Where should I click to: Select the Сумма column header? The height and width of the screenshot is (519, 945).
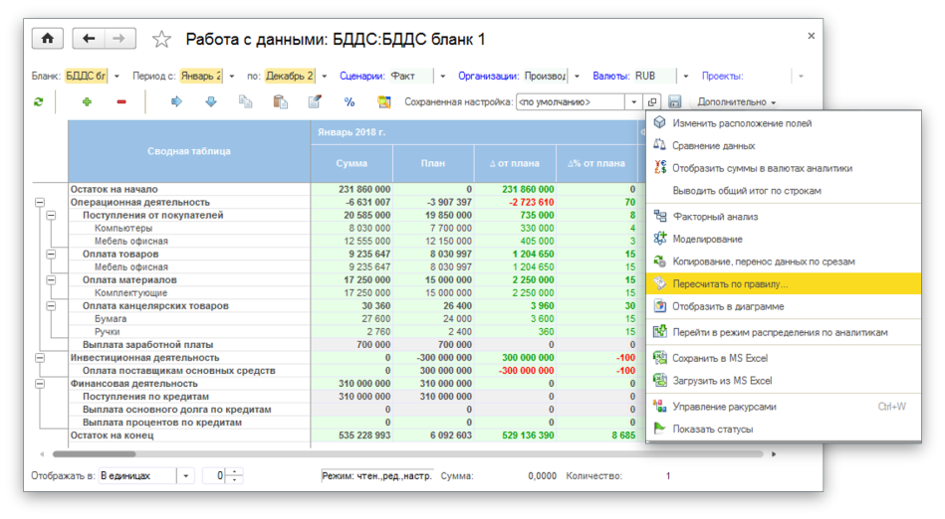(x=352, y=163)
